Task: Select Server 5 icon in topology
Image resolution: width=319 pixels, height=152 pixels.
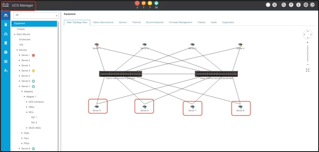Action: coord(97,106)
